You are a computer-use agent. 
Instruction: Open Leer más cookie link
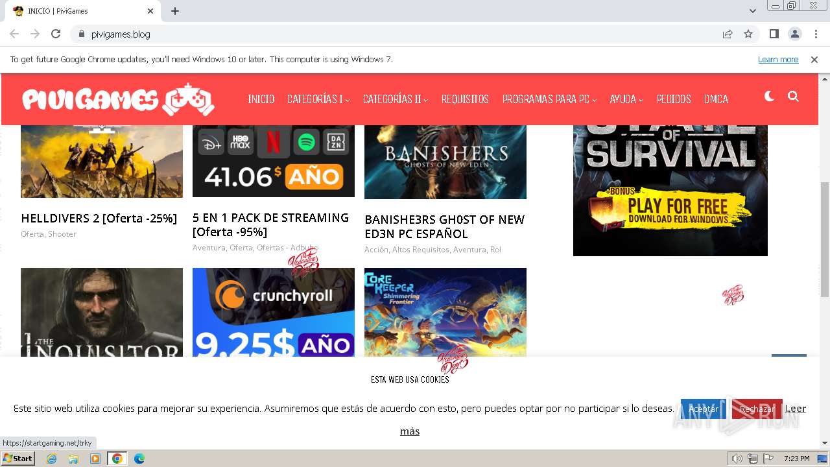click(x=796, y=409)
